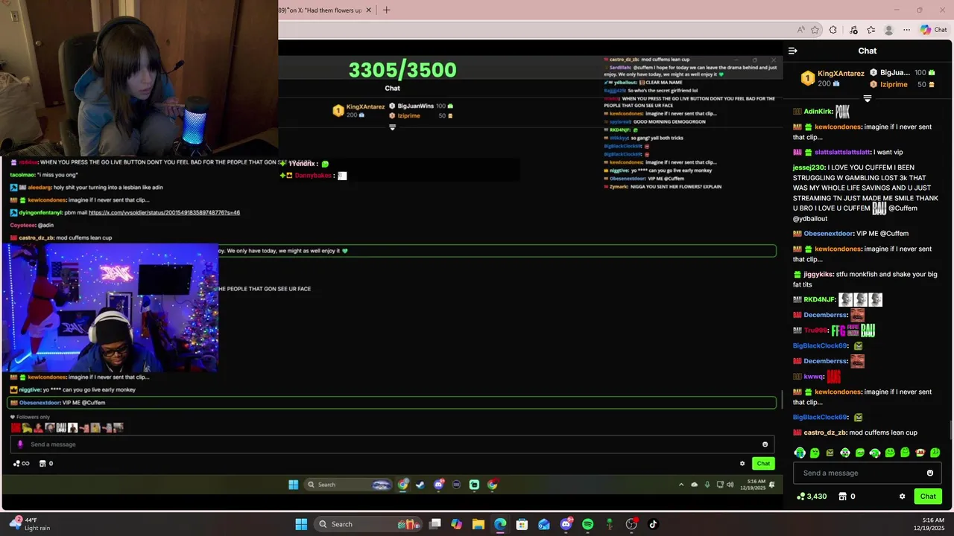Image resolution: width=954 pixels, height=536 pixels.
Task: Select BigJua... in the leaderboard
Action: pos(895,73)
